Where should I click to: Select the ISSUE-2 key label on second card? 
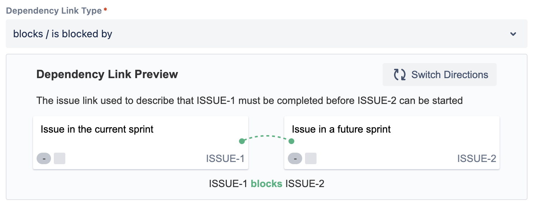[x=477, y=158]
